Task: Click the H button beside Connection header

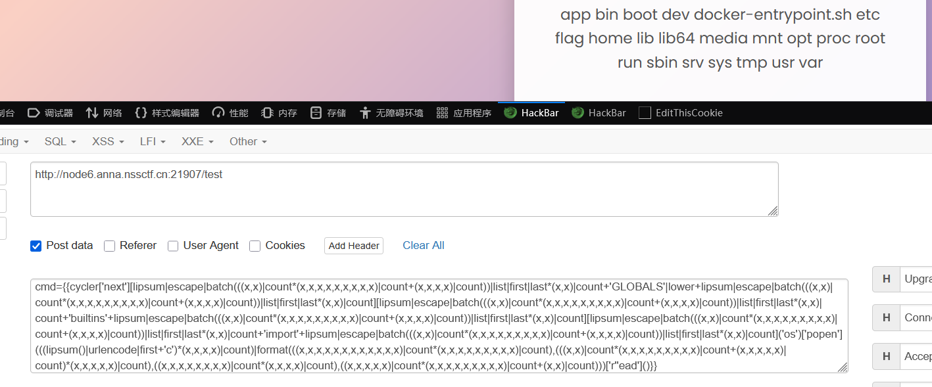Action: [x=886, y=317]
